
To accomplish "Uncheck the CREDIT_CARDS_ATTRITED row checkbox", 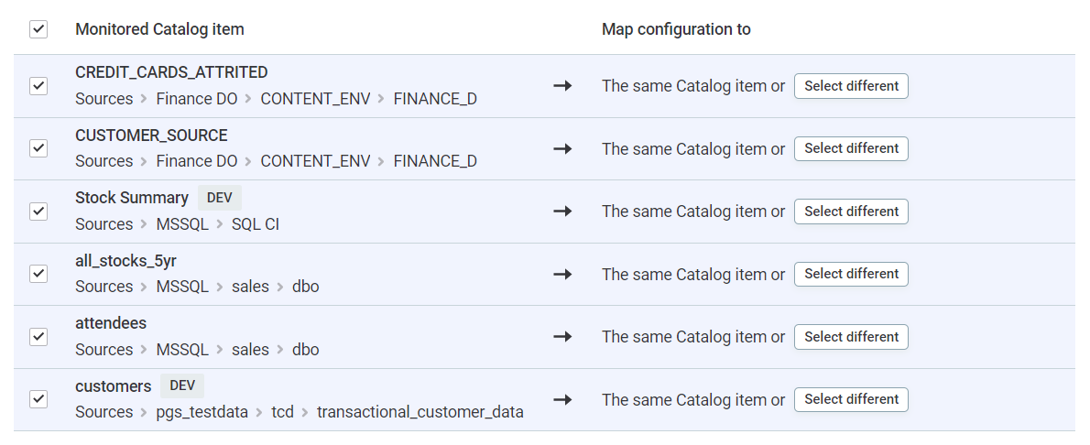I will (x=38, y=86).
